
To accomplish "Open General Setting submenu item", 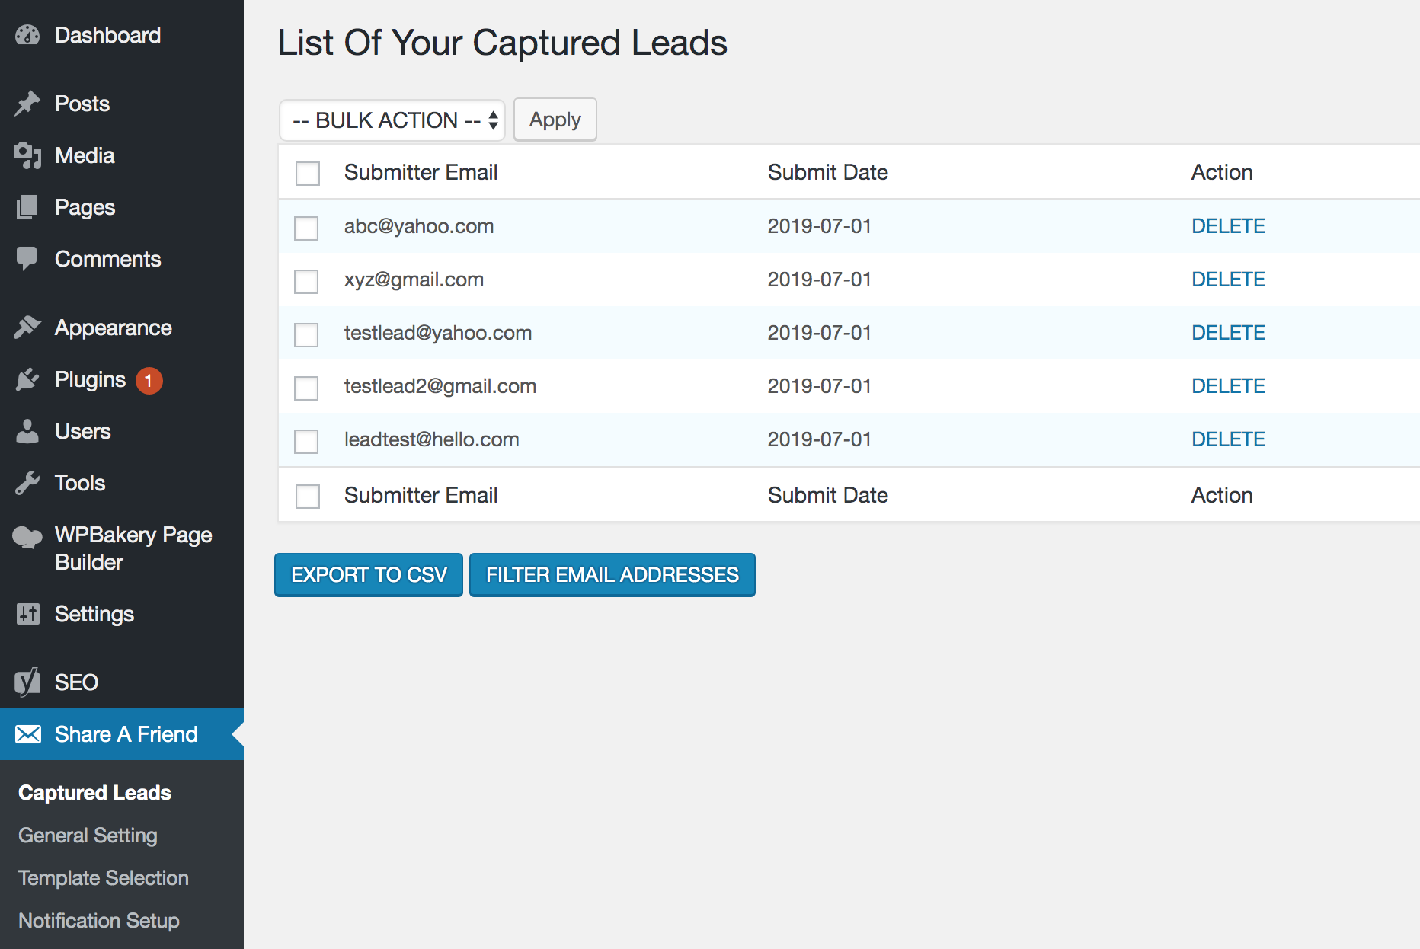I will 88,836.
